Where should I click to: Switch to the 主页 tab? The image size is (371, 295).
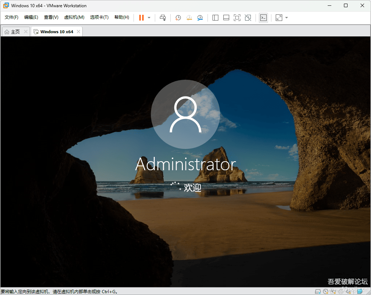tap(14, 31)
